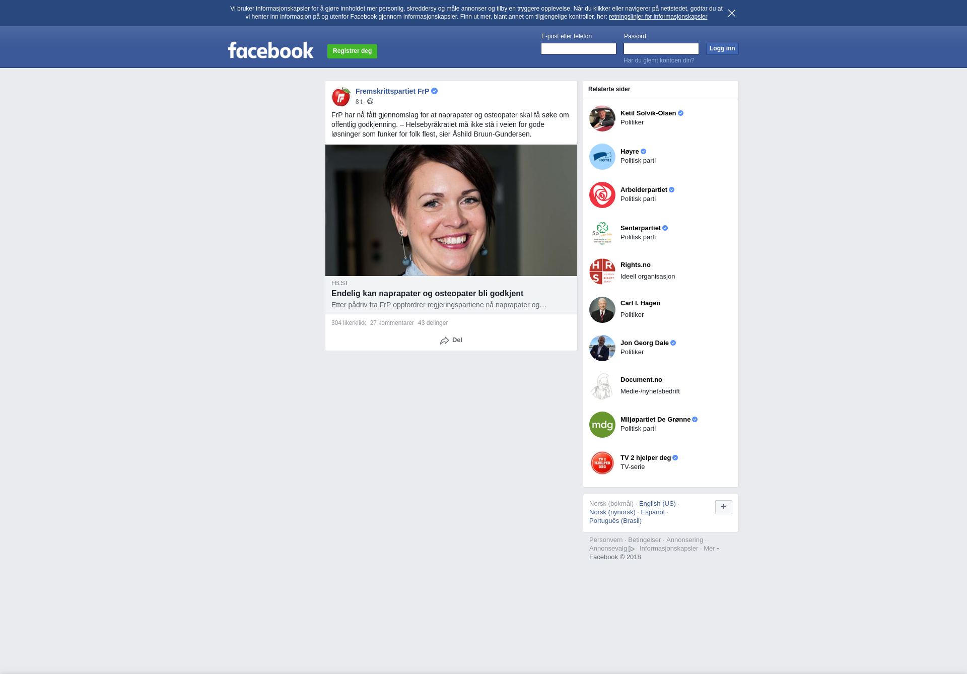Click the FB.ST source label

pyautogui.click(x=339, y=283)
